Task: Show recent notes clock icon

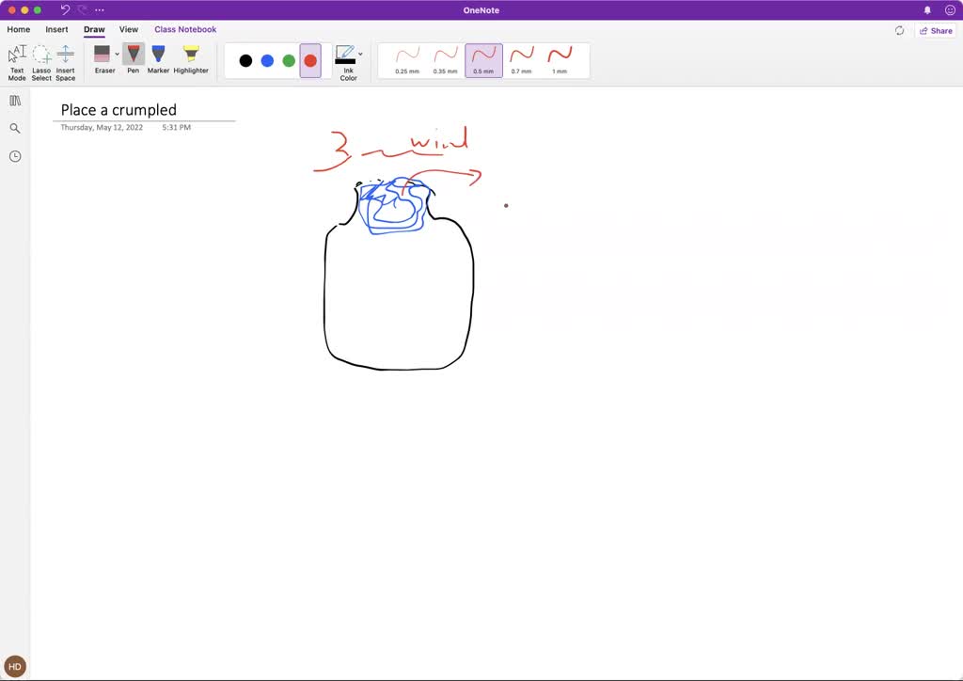Action: click(x=15, y=156)
